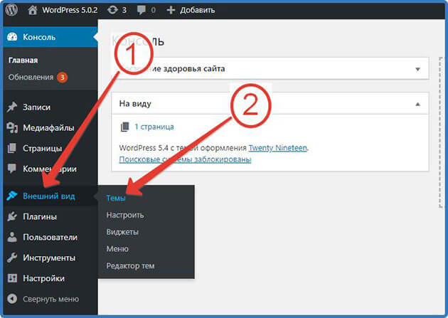
Task: Click the На виду panel header
Action: point(270,104)
